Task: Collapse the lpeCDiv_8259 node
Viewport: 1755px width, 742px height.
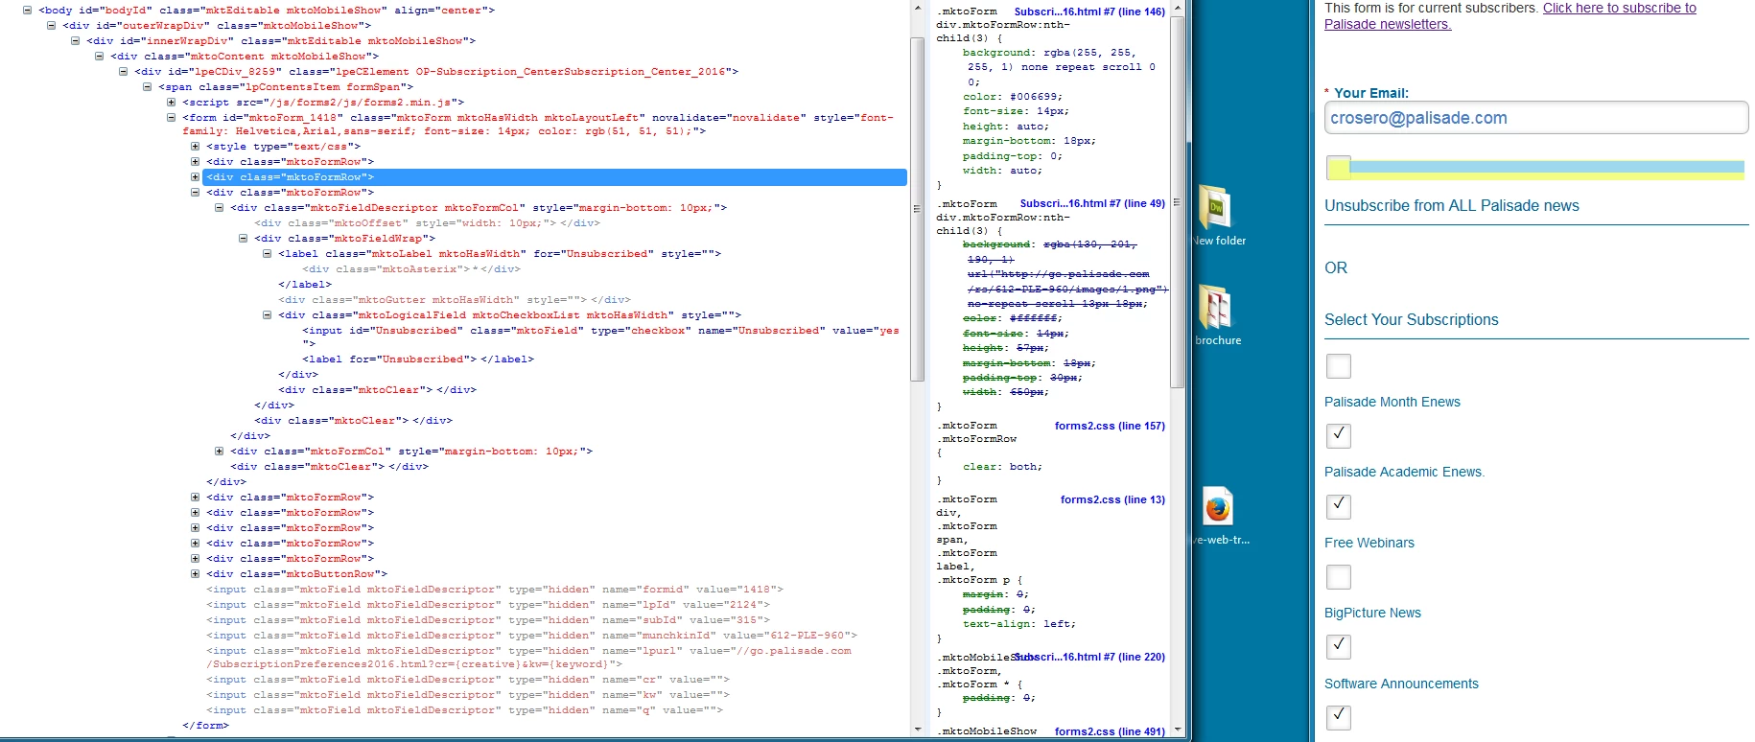Action: tap(123, 72)
